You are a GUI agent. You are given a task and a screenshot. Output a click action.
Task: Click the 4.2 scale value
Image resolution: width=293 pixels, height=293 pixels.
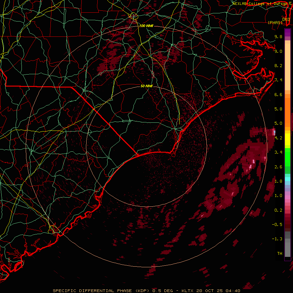click(278, 138)
